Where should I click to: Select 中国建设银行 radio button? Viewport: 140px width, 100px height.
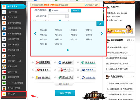pos(55,63)
